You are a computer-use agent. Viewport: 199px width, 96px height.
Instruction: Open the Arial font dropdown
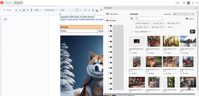pyautogui.click(x=65, y=10)
